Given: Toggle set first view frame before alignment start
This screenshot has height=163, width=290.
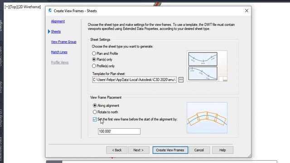Looking at the screenshot, I should [x=95, y=120].
